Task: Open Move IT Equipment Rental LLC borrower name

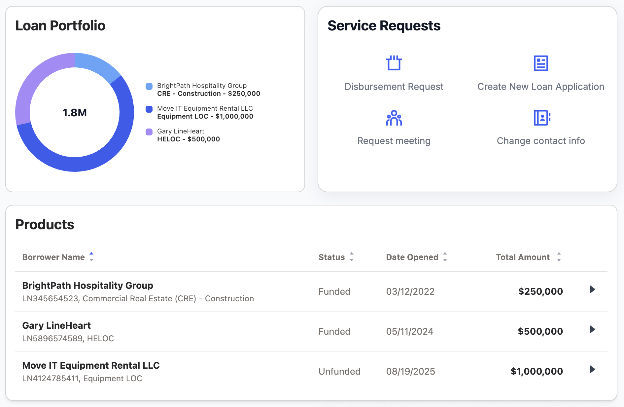Action: [91, 365]
